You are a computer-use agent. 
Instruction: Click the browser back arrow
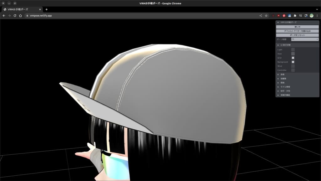click(4, 15)
